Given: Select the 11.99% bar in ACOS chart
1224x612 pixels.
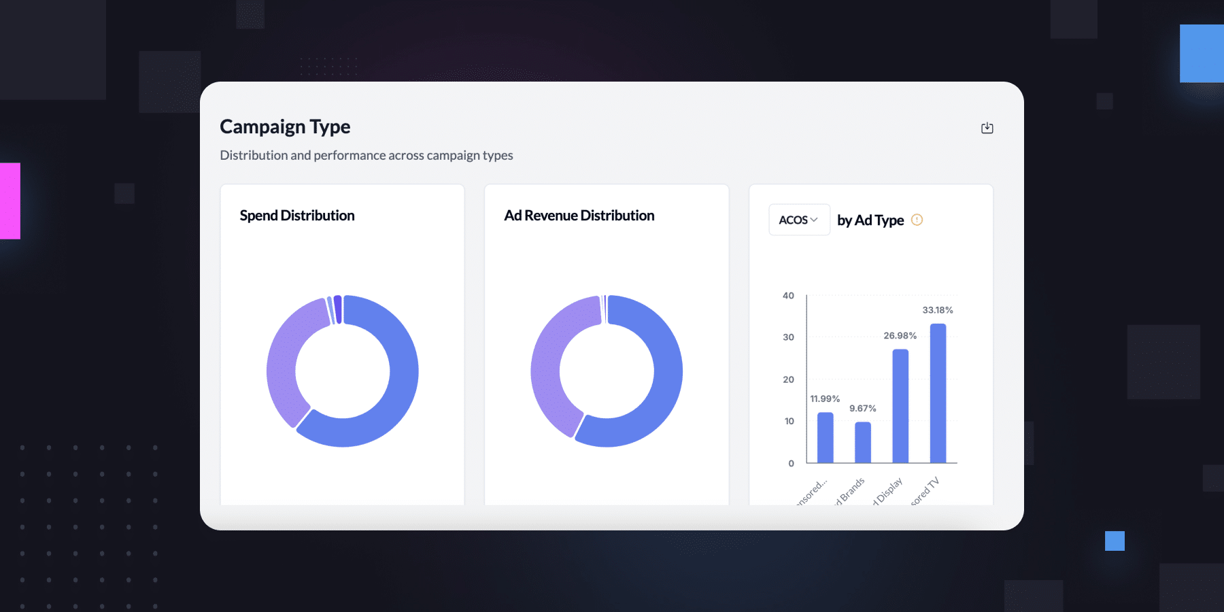Looking at the screenshot, I should (x=825, y=437).
